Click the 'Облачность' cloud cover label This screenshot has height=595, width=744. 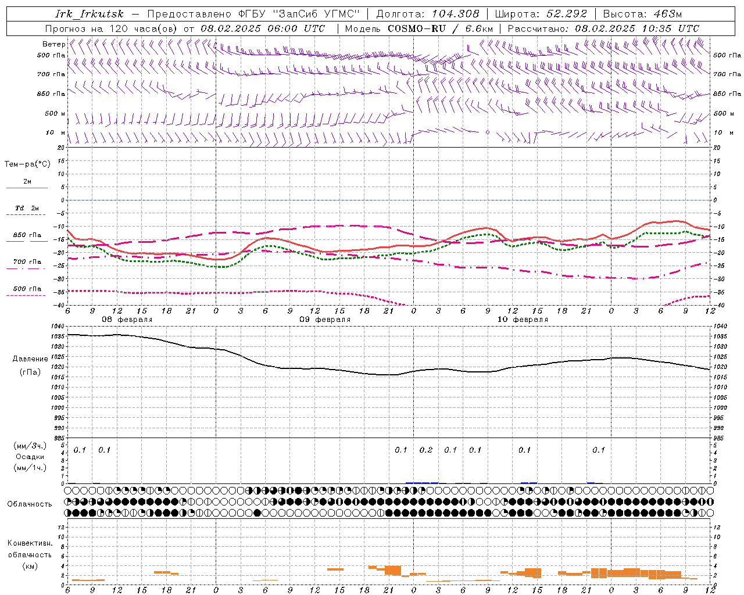click(x=30, y=504)
